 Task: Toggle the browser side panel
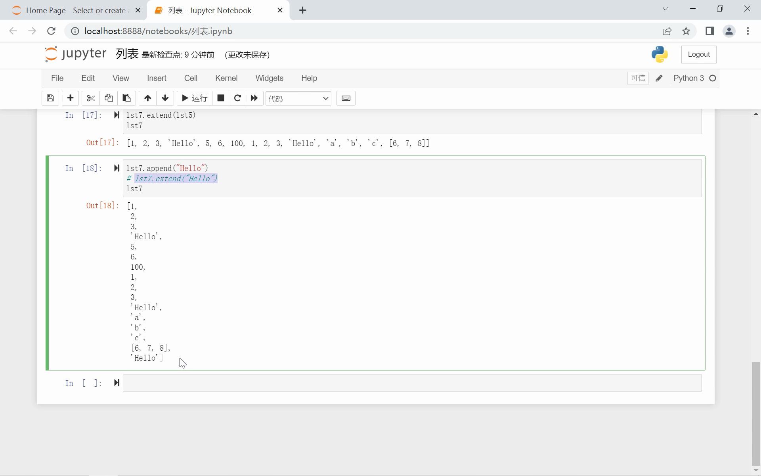pos(709,31)
